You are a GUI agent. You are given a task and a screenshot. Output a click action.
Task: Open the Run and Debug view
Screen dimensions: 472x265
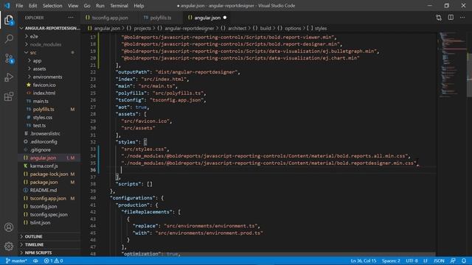9,77
